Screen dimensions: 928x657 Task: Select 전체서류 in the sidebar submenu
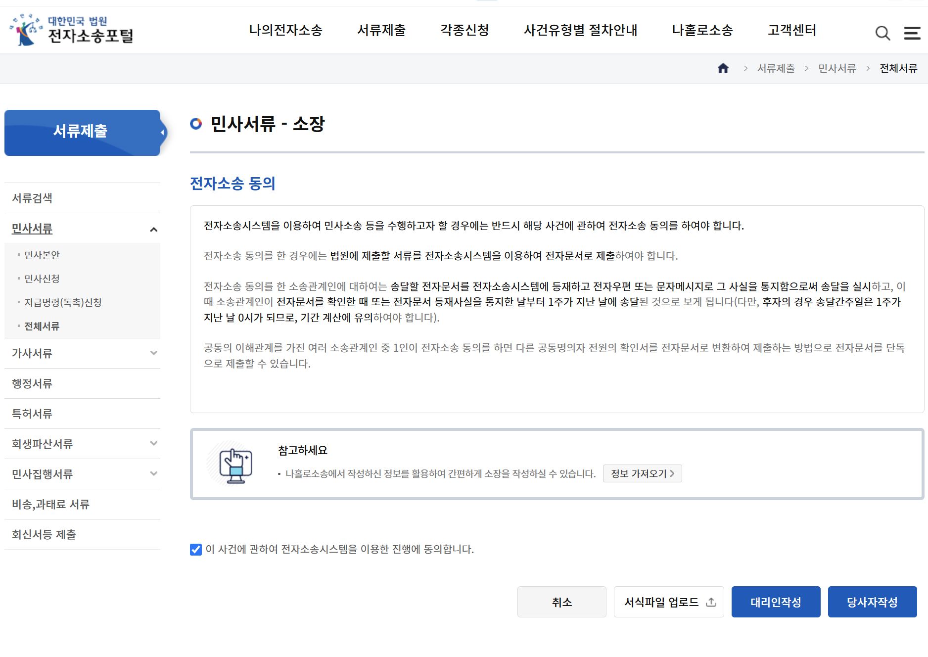click(x=42, y=326)
